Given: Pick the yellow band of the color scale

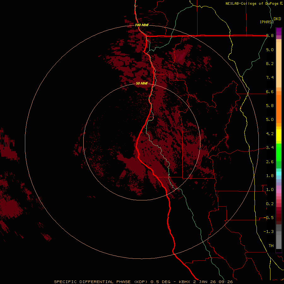Looking at the screenshot, I should (279, 135).
